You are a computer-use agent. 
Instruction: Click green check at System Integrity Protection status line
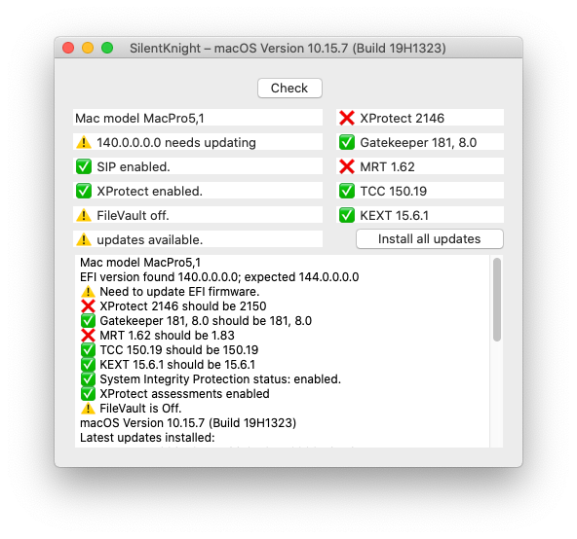pyautogui.click(x=88, y=379)
